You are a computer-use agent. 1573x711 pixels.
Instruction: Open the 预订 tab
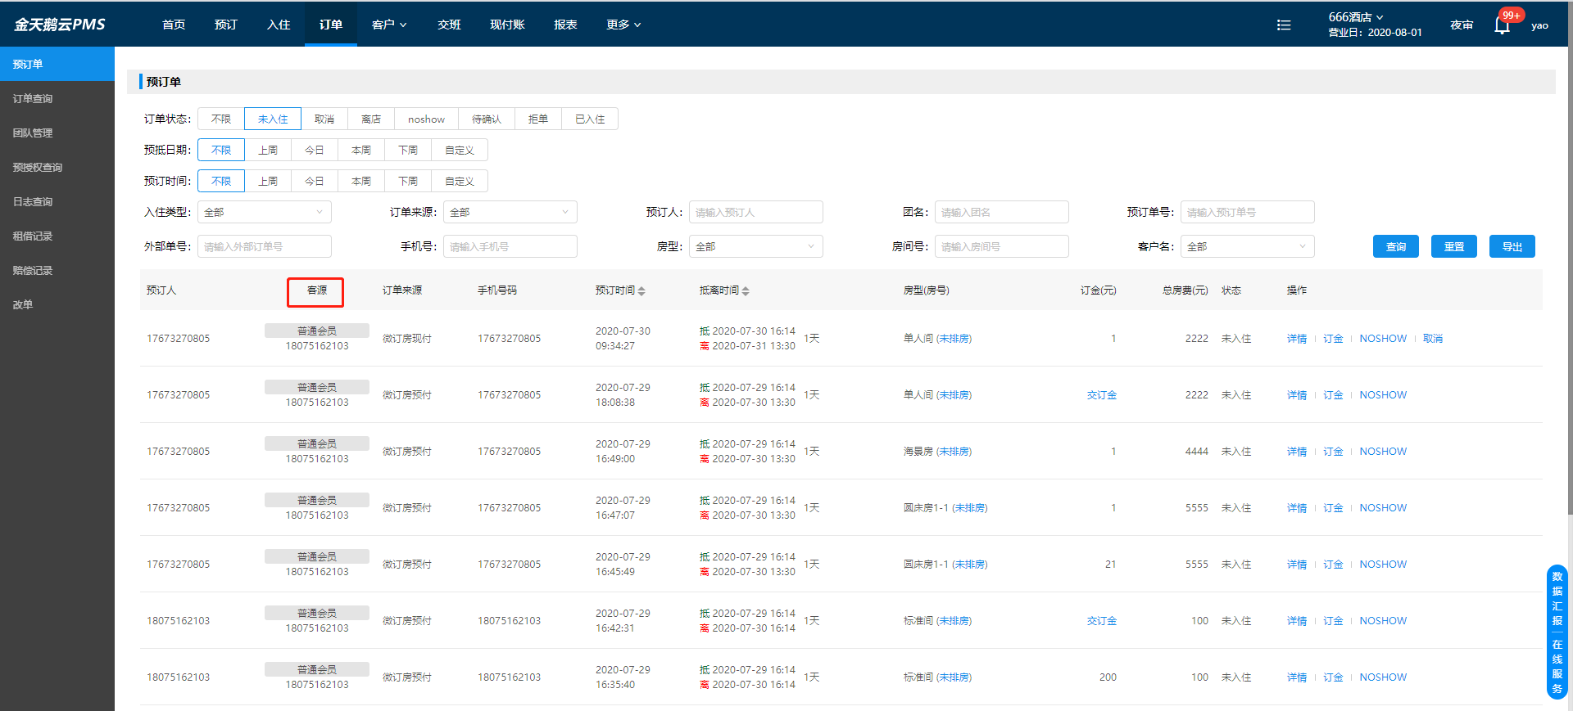click(226, 25)
